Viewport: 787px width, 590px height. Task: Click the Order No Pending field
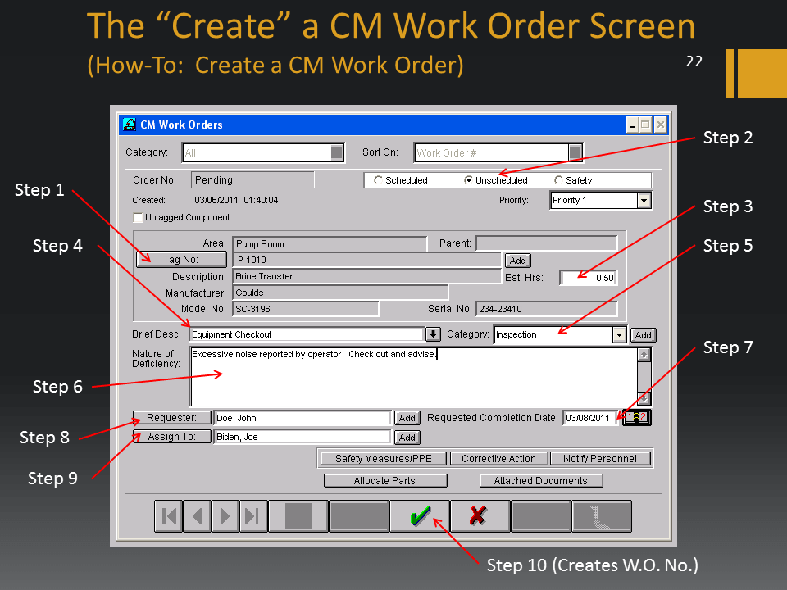tap(252, 179)
